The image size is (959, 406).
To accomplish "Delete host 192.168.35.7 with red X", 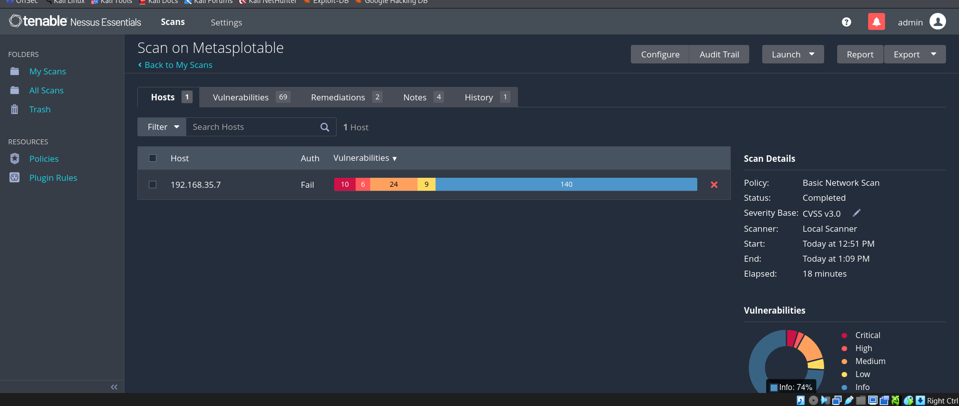I will [x=714, y=185].
